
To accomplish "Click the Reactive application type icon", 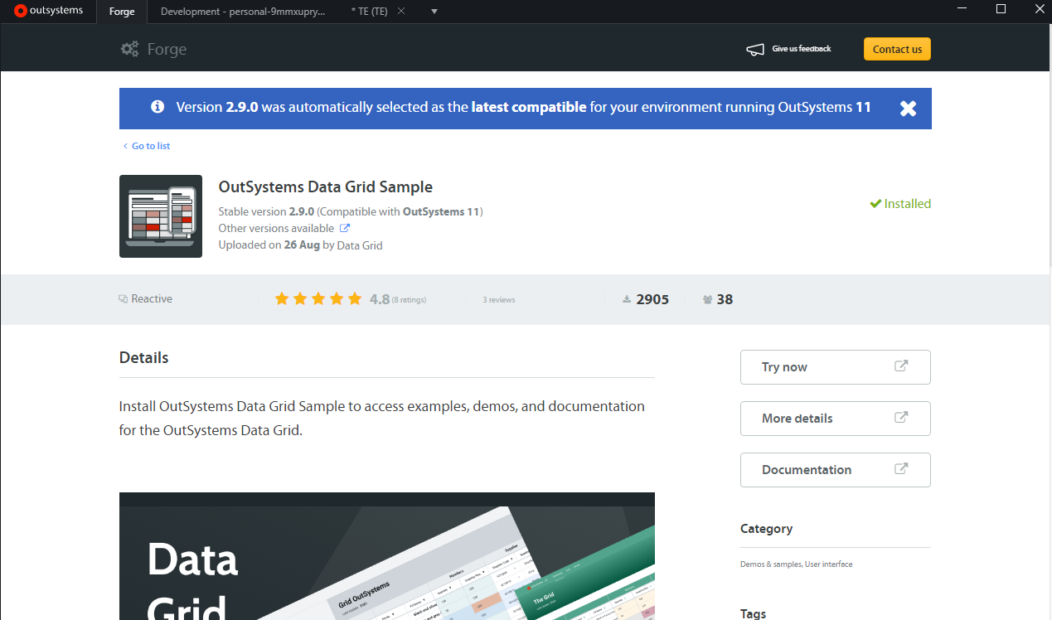I will point(122,298).
